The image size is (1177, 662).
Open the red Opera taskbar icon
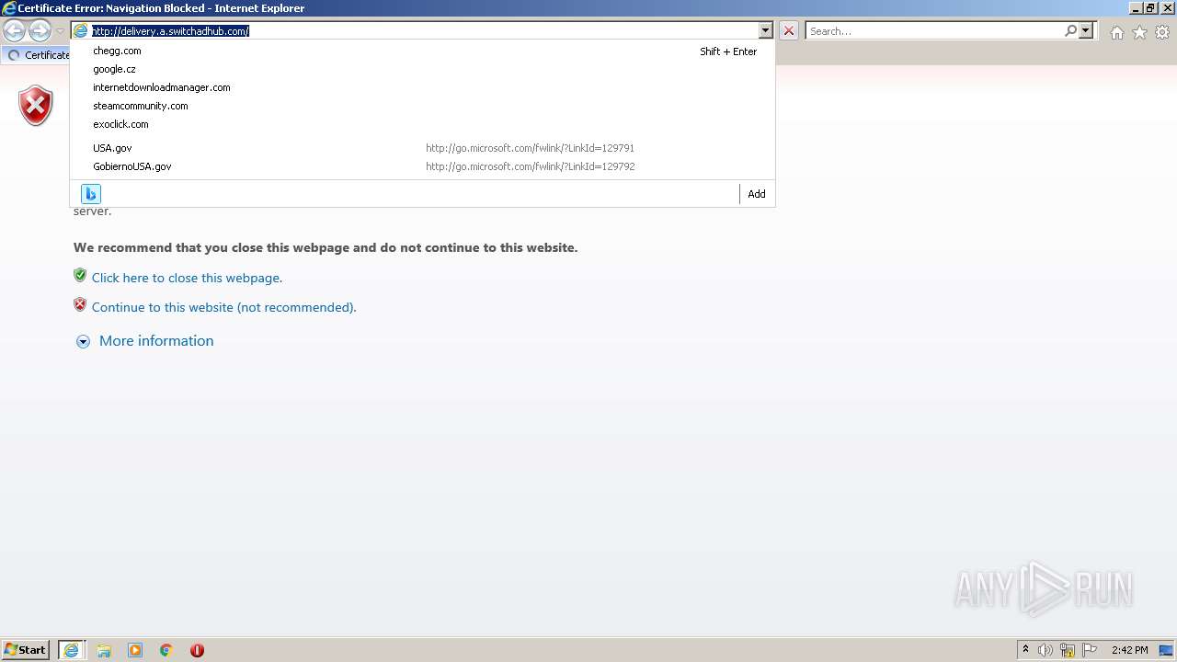(197, 650)
